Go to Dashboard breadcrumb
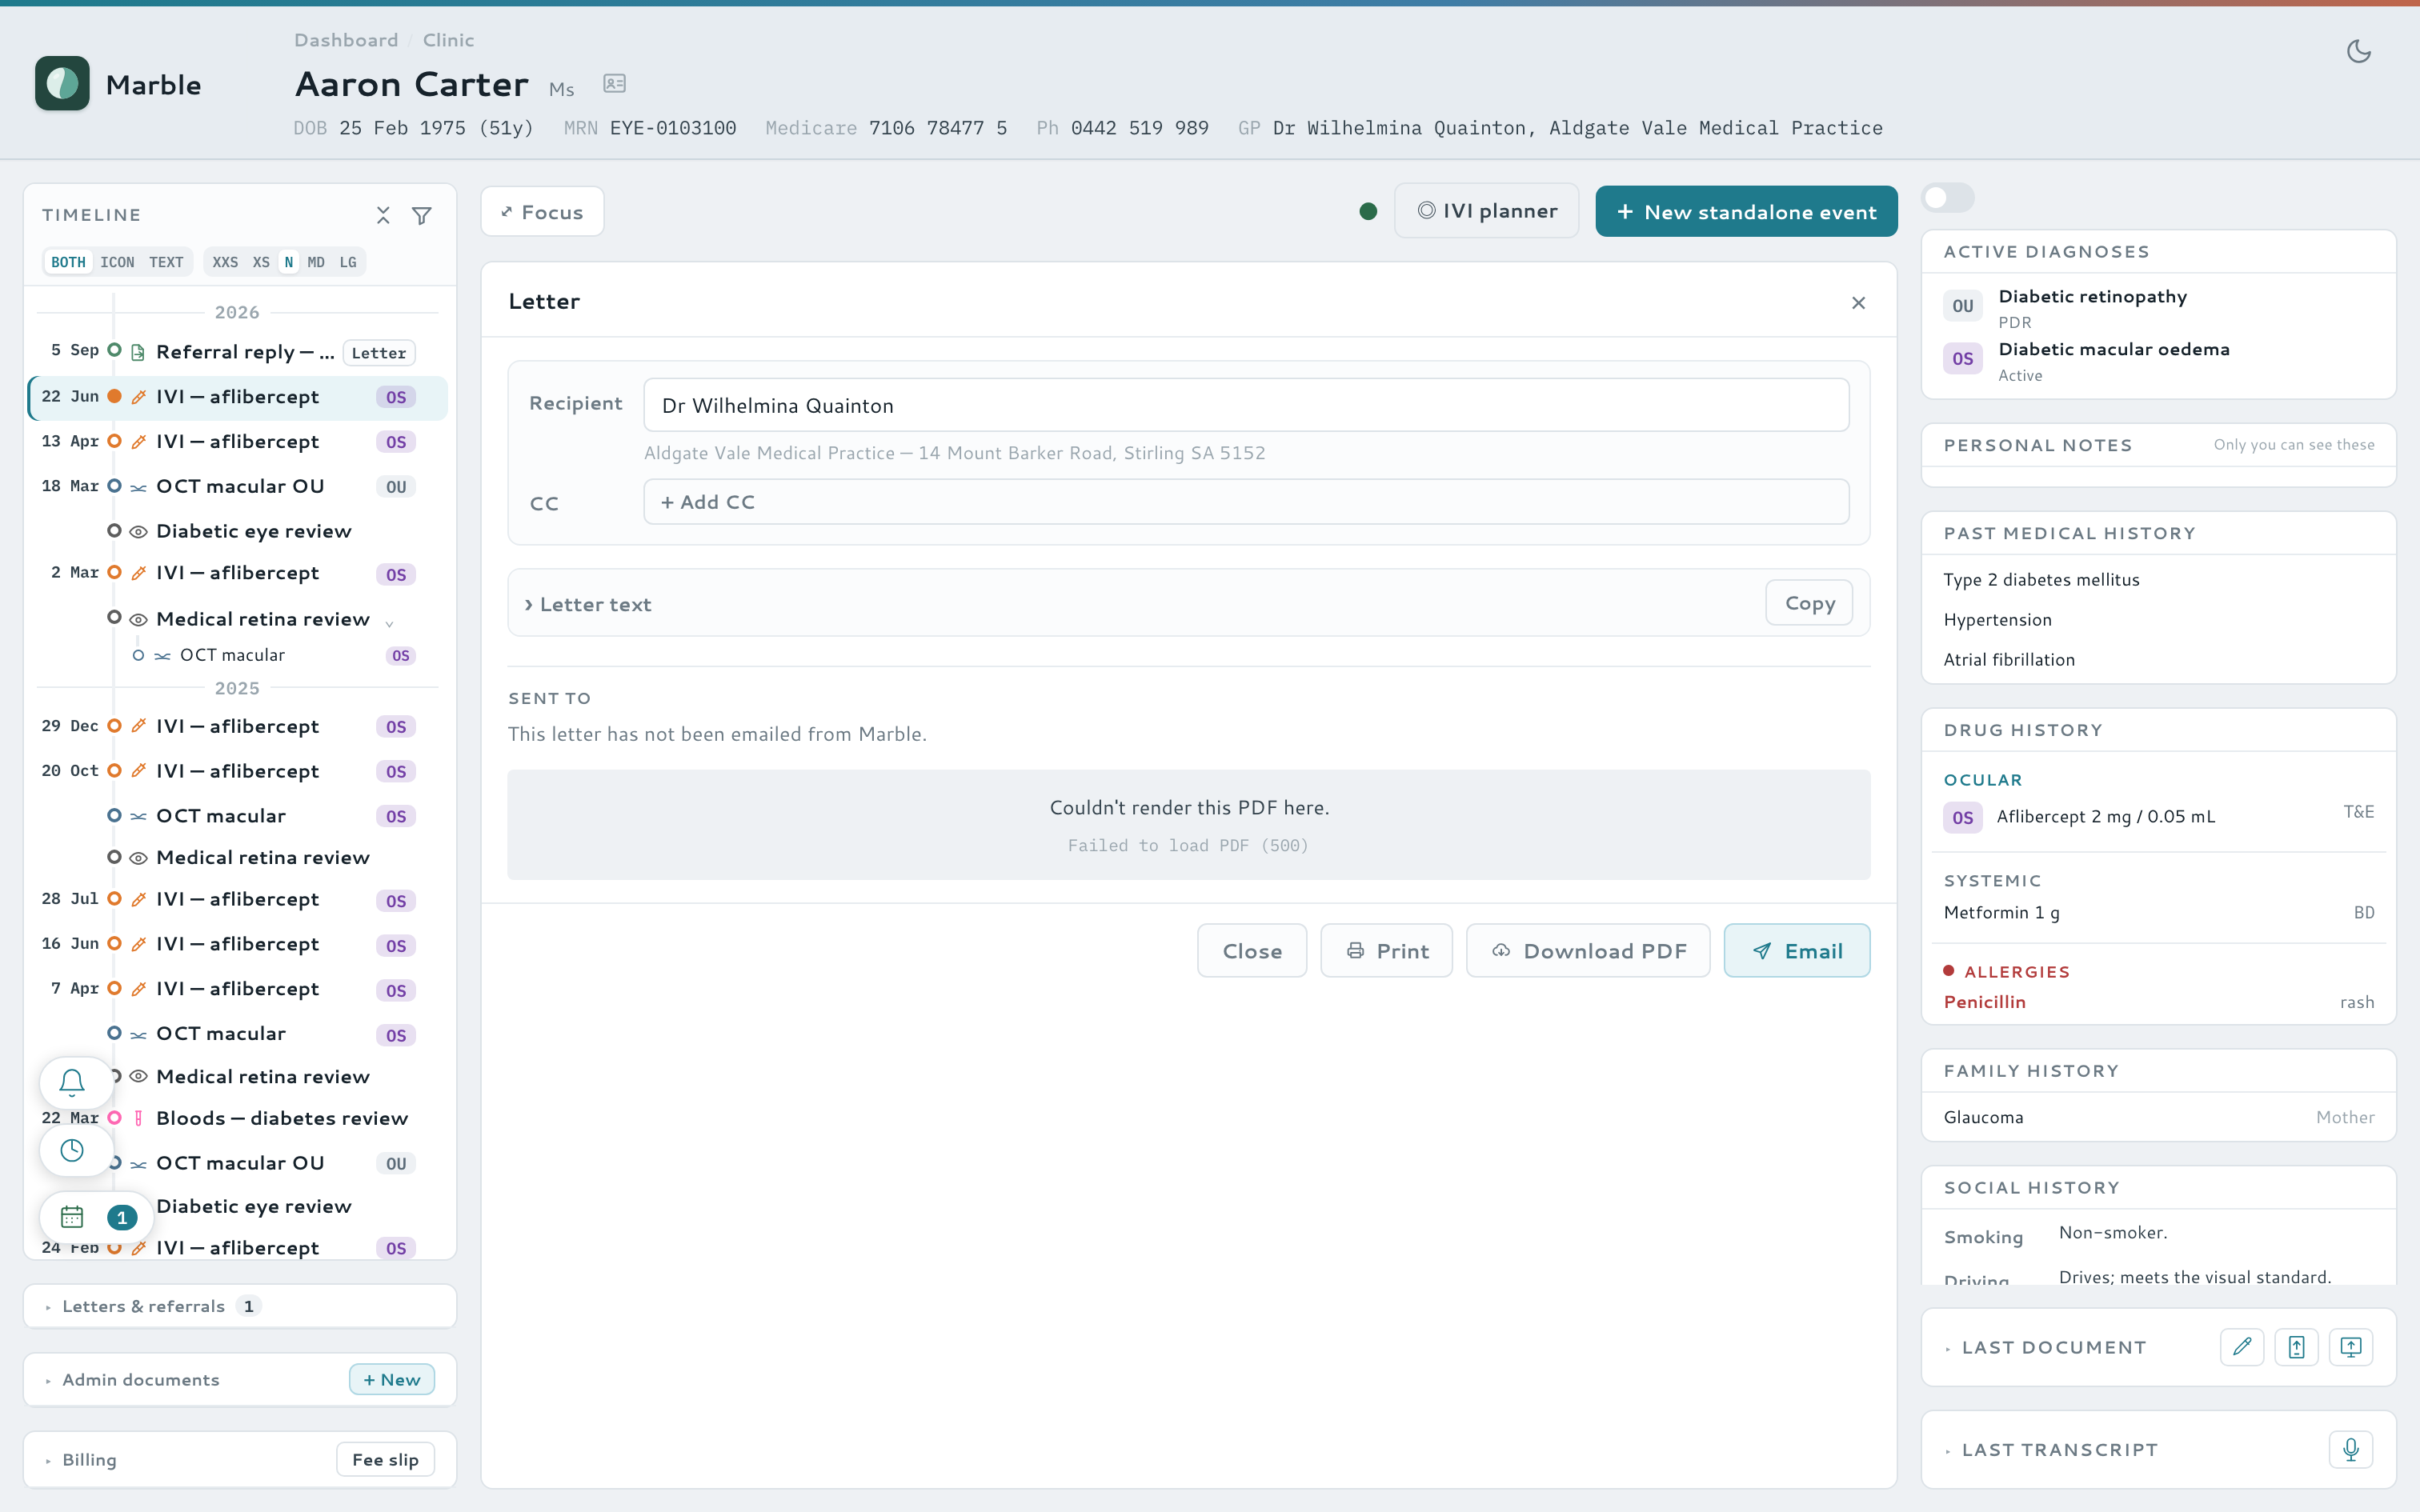Viewport: 2420px width, 1512px height. coord(346,40)
